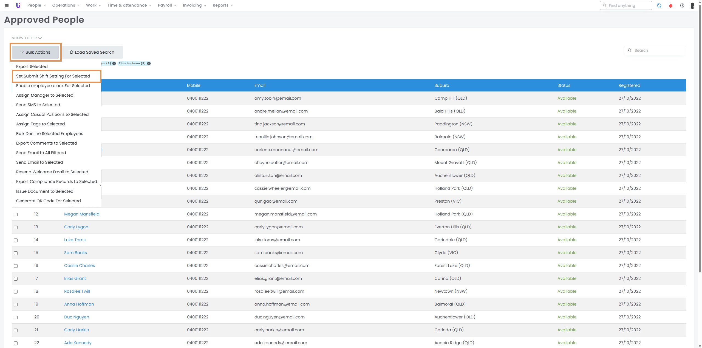Image resolution: width=702 pixels, height=348 pixels.
Task: Open the Time & attendance dropdown
Action: pos(129,5)
